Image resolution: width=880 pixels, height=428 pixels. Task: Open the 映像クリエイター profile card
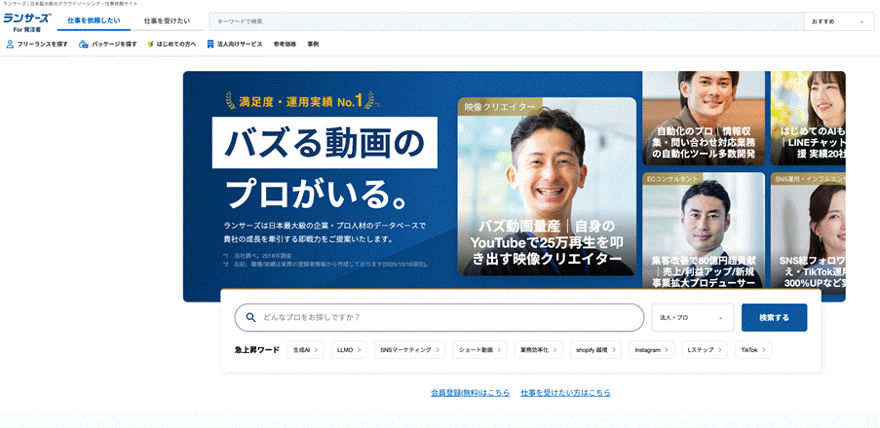pyautogui.click(x=547, y=187)
